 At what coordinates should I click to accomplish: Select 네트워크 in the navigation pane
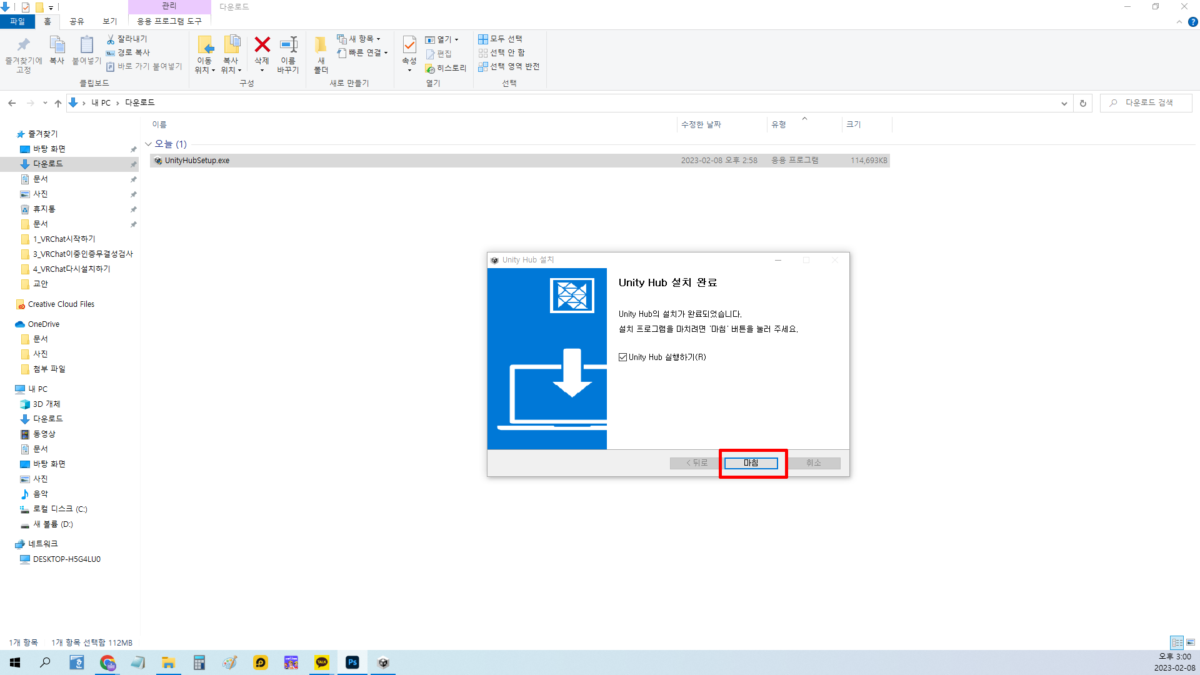[42, 544]
